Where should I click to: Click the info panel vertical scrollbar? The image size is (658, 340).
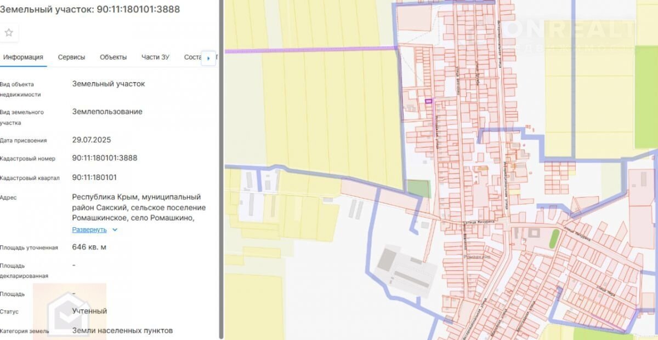[x=221, y=164]
